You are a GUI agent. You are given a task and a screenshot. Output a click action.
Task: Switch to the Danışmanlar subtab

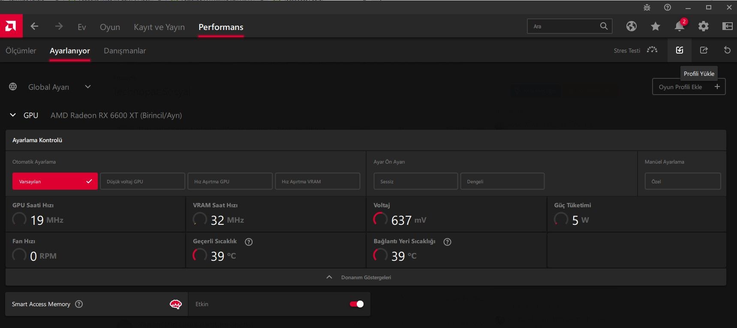click(x=125, y=51)
